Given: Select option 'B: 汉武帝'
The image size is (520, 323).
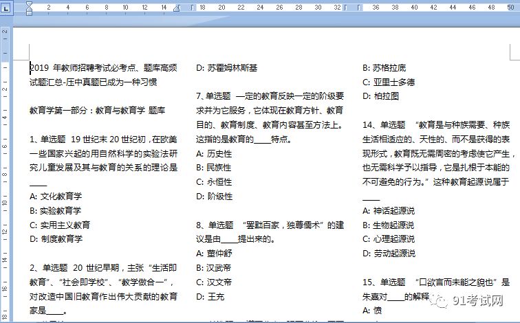Looking at the screenshot, I should pyautogui.click(x=213, y=267).
